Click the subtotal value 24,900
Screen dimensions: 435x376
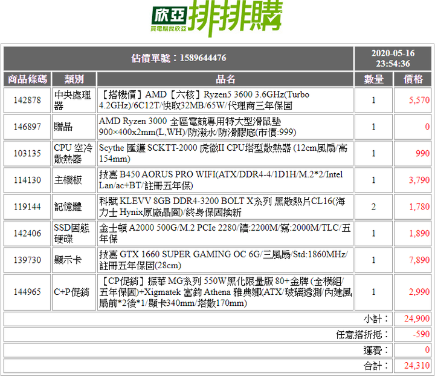[417, 318]
